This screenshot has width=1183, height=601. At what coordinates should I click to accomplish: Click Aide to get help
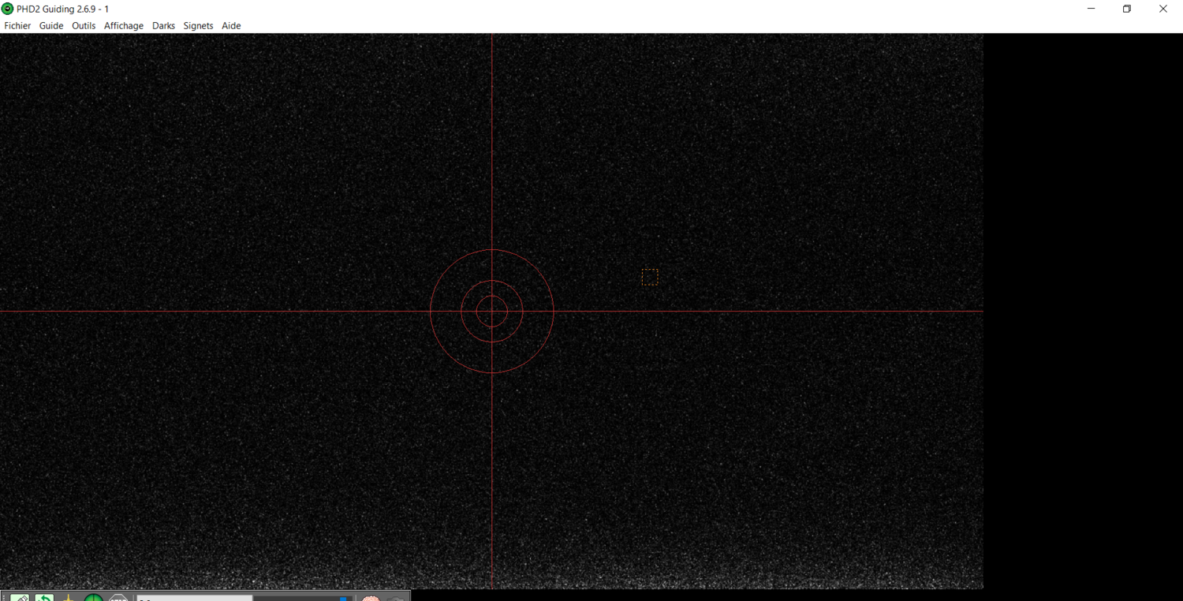(231, 25)
